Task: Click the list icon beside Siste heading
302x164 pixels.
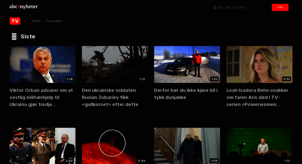Action: (14, 36)
